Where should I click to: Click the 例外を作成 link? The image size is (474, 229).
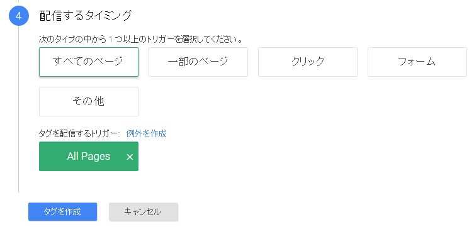[146, 133]
